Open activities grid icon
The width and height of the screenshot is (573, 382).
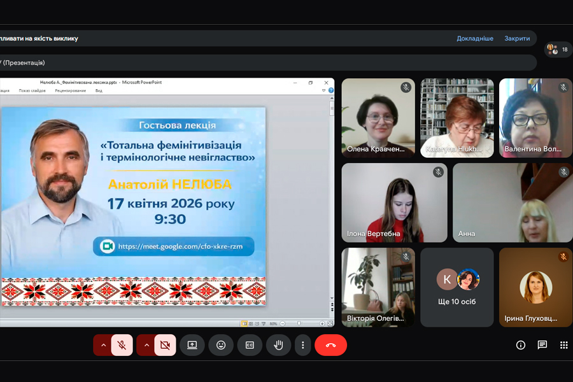[x=564, y=345]
